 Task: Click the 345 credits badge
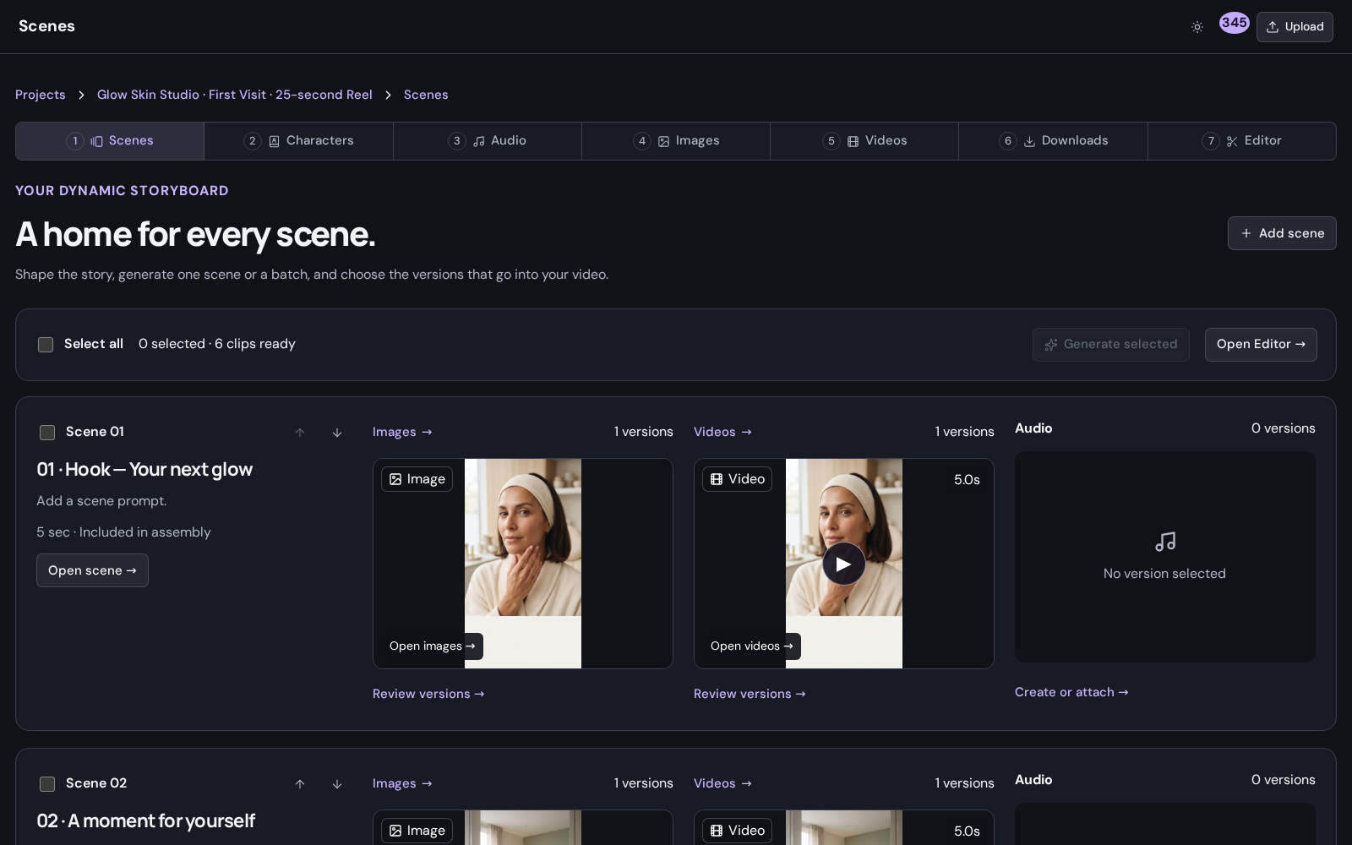tap(1235, 23)
